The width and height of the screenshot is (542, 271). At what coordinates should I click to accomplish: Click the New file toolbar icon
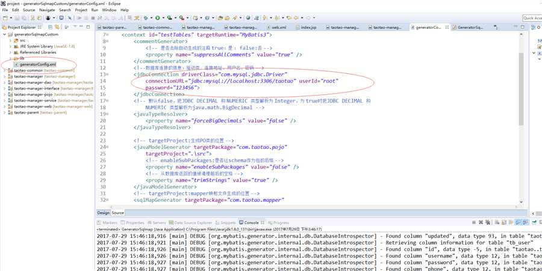pos(5,17)
